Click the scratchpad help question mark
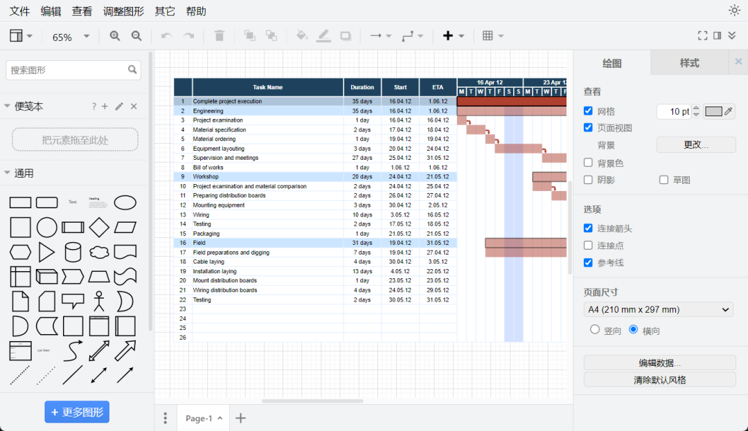This screenshot has height=431, width=748. point(94,107)
